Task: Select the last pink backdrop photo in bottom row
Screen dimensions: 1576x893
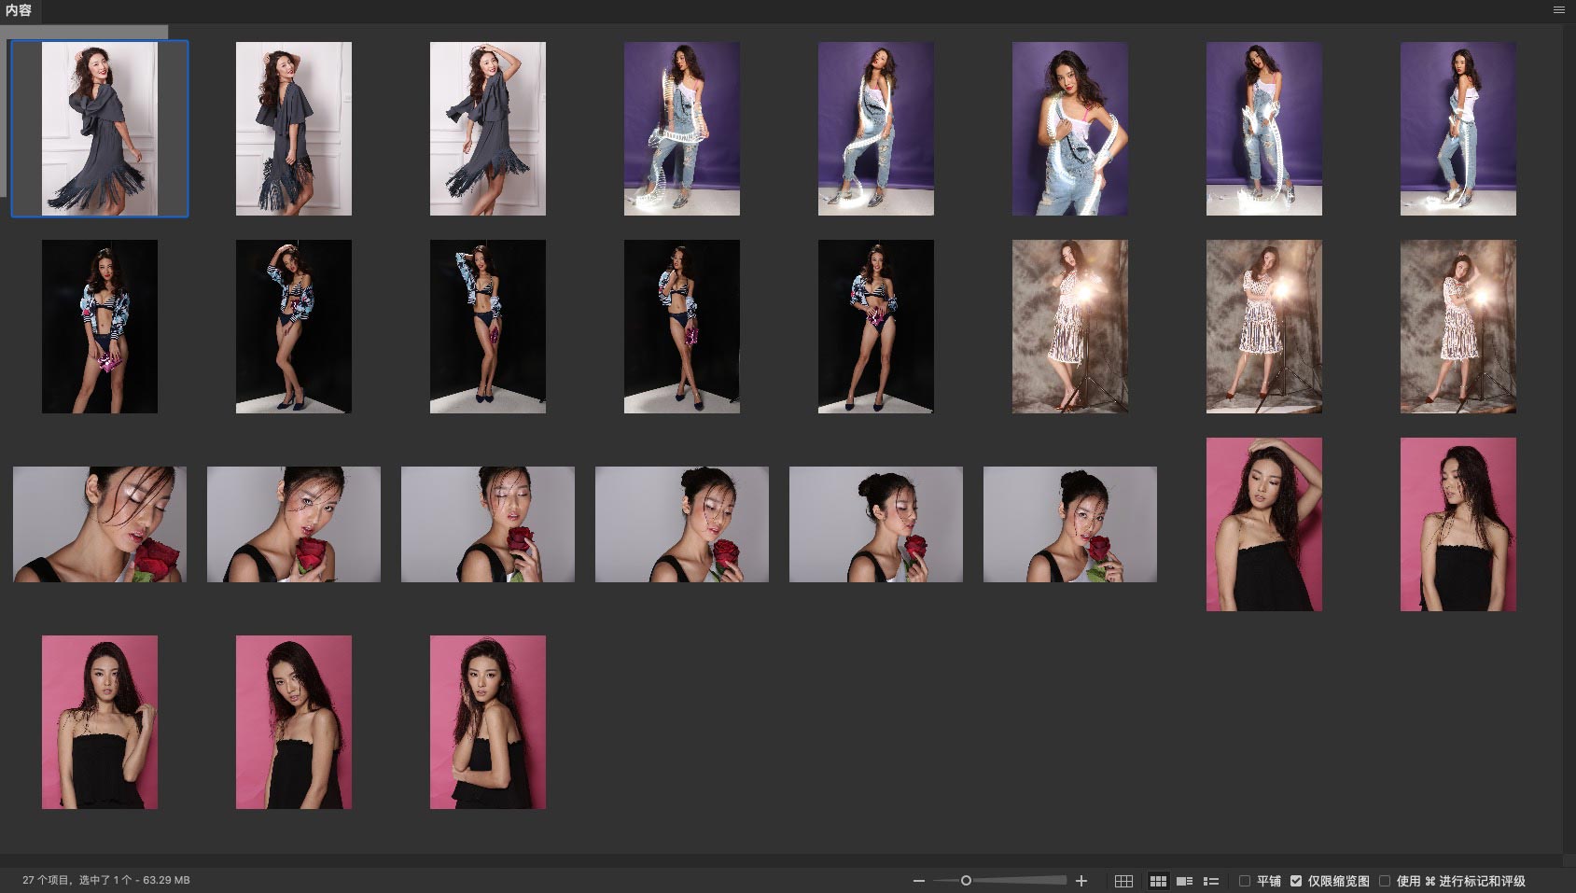Action: pyautogui.click(x=487, y=722)
